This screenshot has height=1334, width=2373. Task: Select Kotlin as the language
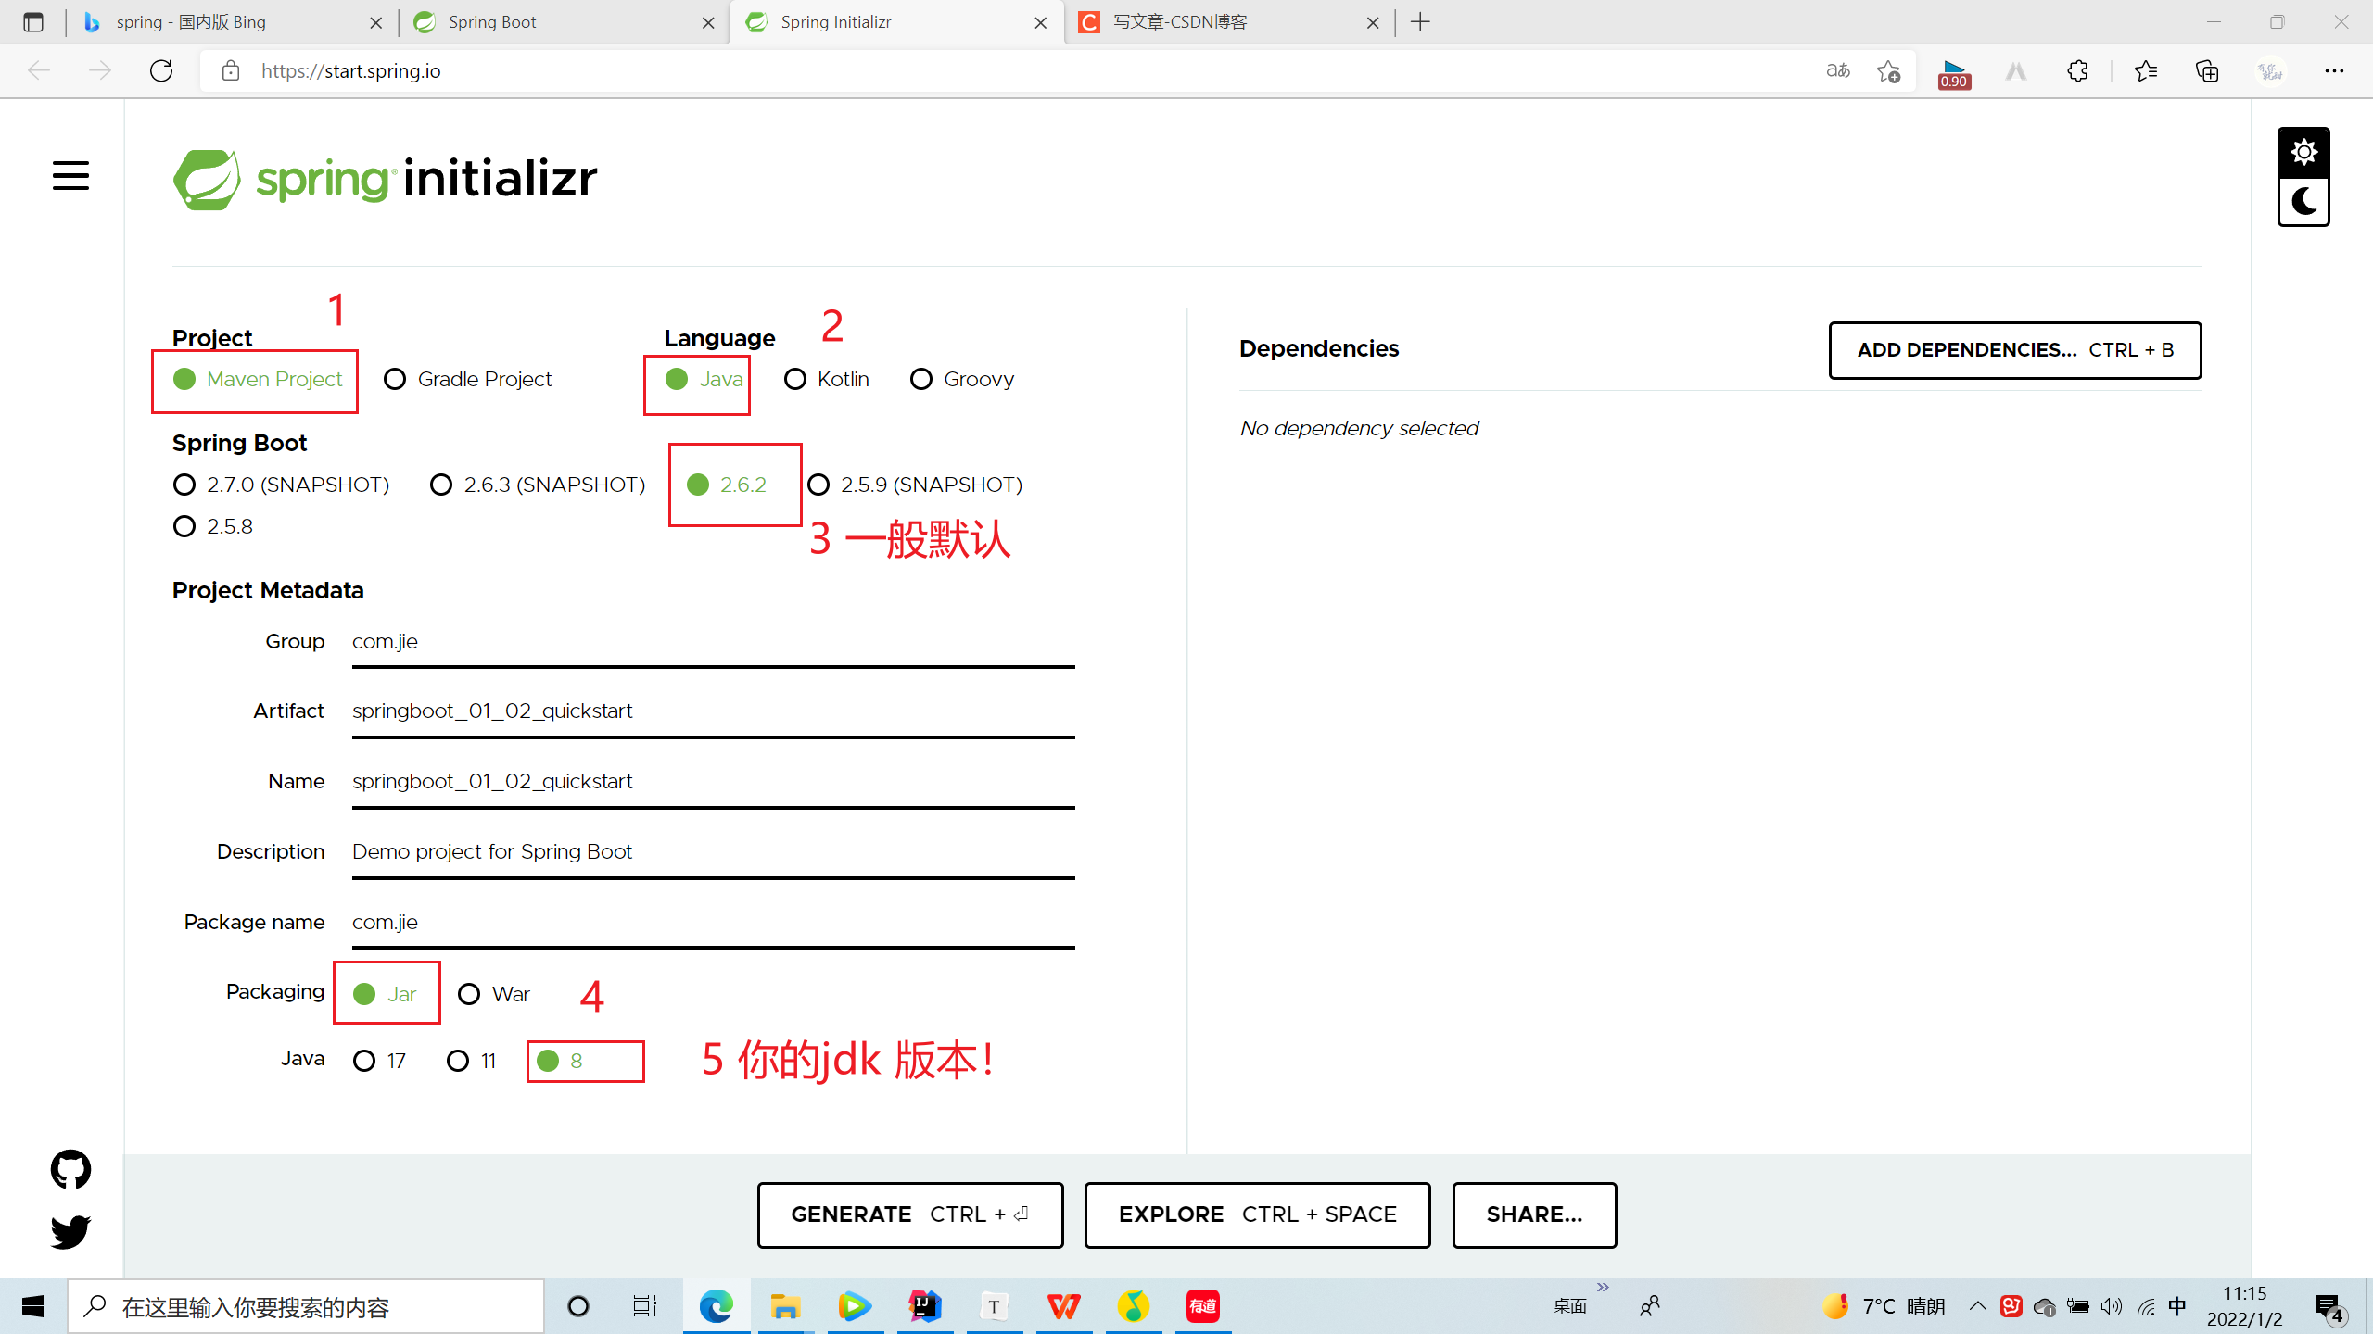coord(827,379)
